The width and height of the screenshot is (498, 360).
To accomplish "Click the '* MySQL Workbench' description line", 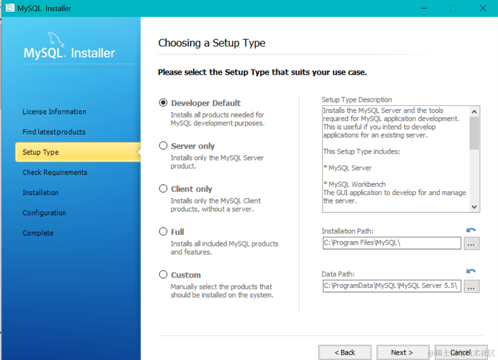I will coord(354,184).
